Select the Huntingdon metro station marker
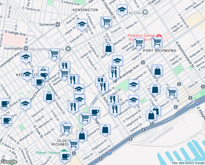205x165 pixels. 26,48
